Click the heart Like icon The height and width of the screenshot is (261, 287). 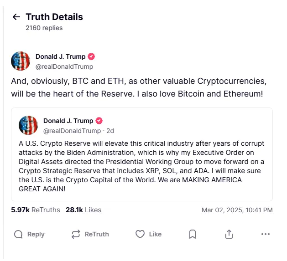(140, 234)
